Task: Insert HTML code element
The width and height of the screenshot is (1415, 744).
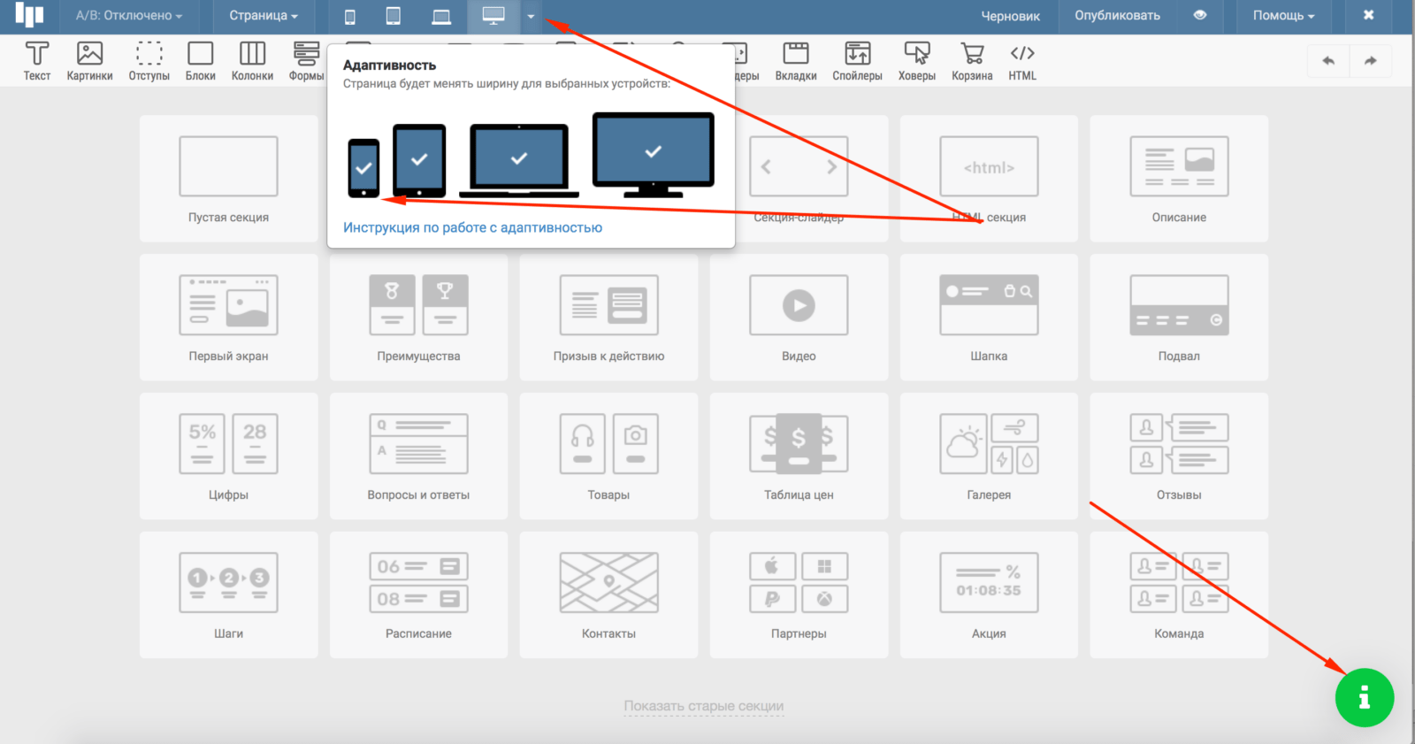Action: click(x=1022, y=61)
